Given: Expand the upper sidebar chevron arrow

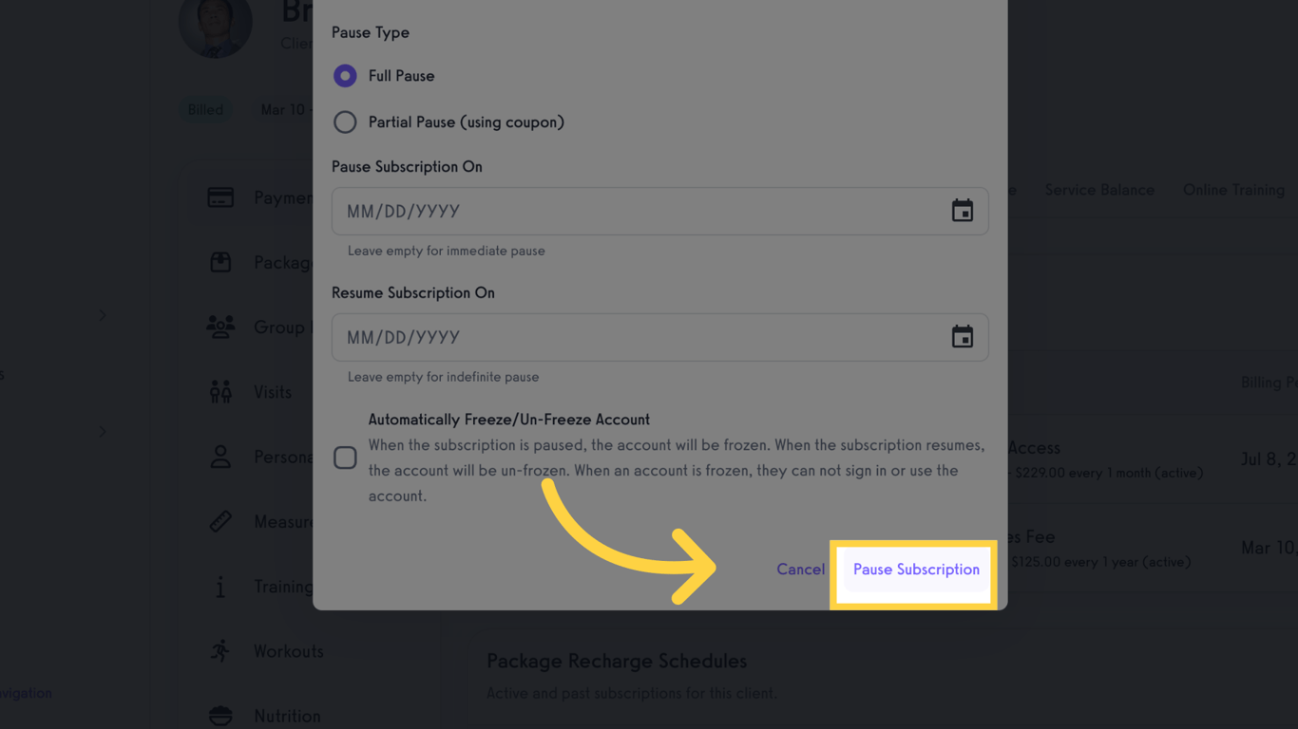Looking at the screenshot, I should (103, 315).
